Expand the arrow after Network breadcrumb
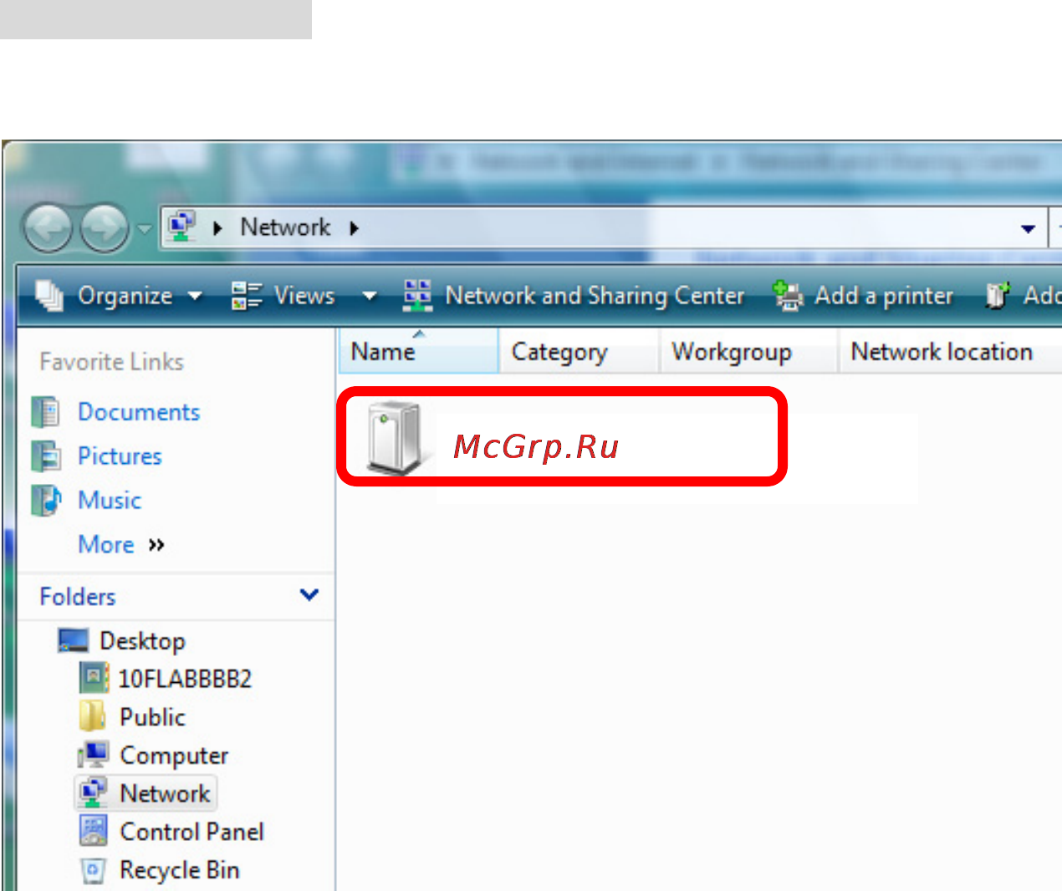Screen dimensions: 1062x891 (354, 228)
